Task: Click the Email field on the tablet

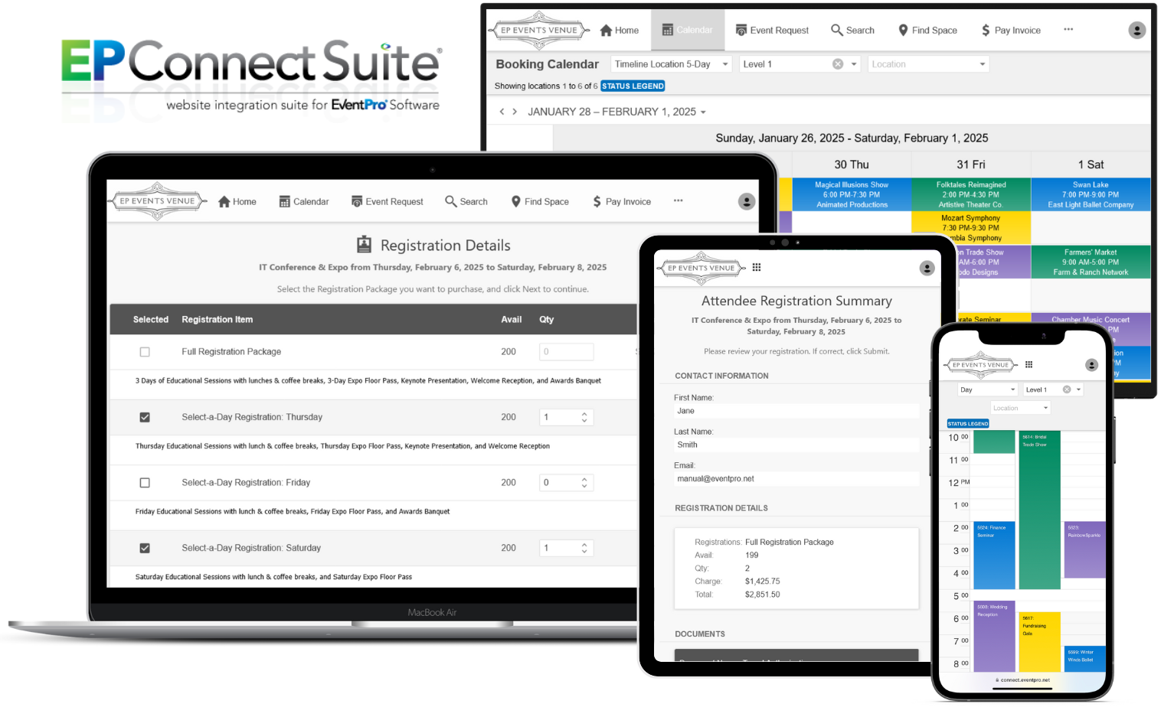Action: point(796,479)
